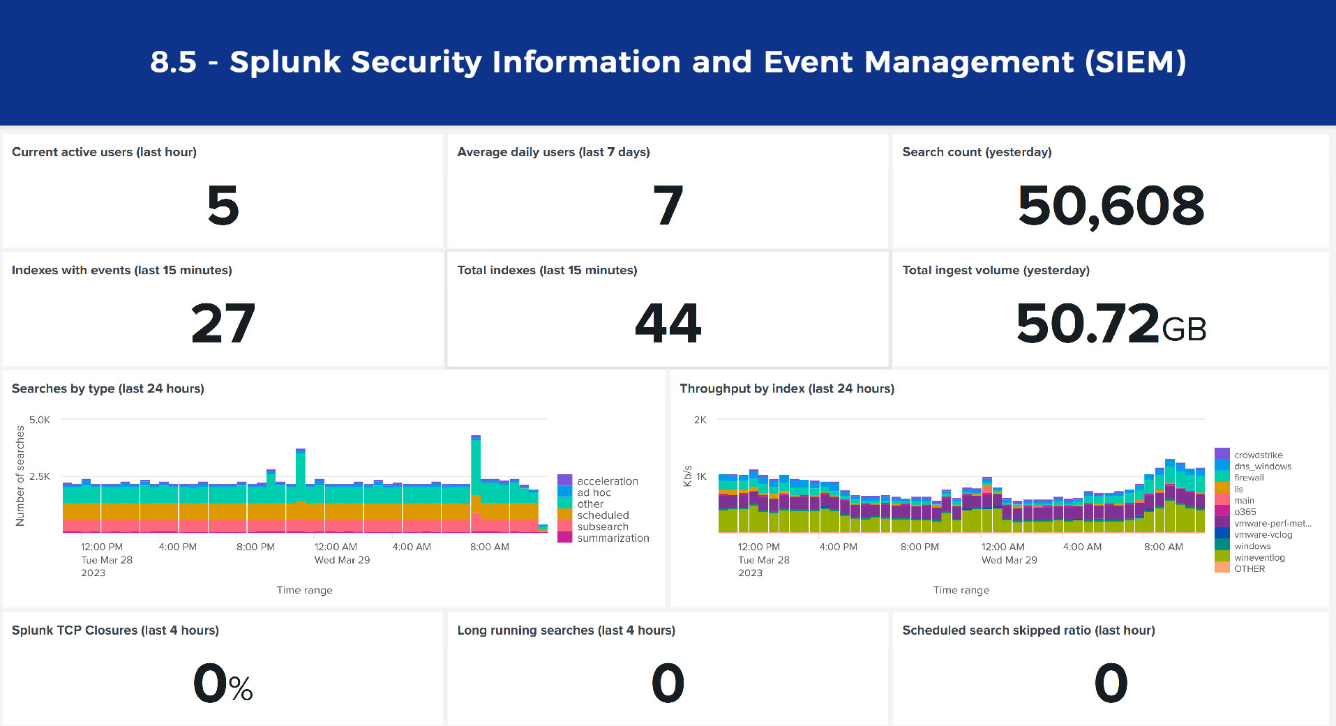Click the Current active users value 5
1336x726 pixels.
223,206
